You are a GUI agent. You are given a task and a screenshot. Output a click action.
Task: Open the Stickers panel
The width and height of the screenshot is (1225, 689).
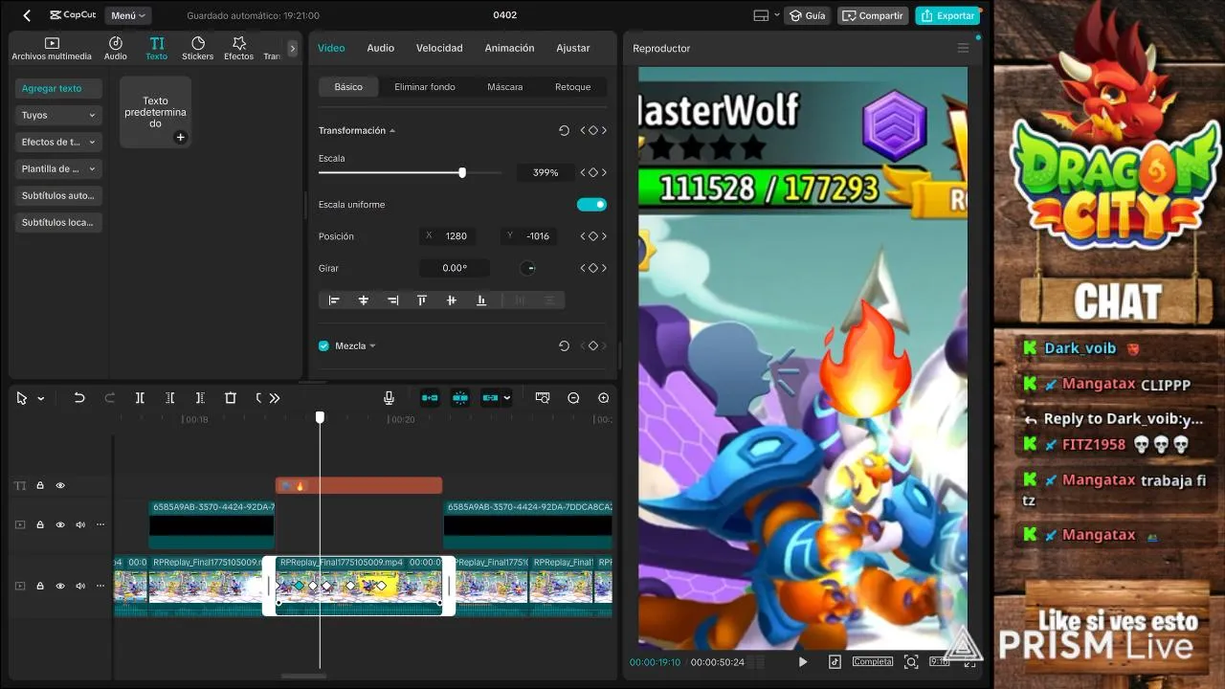pos(198,49)
